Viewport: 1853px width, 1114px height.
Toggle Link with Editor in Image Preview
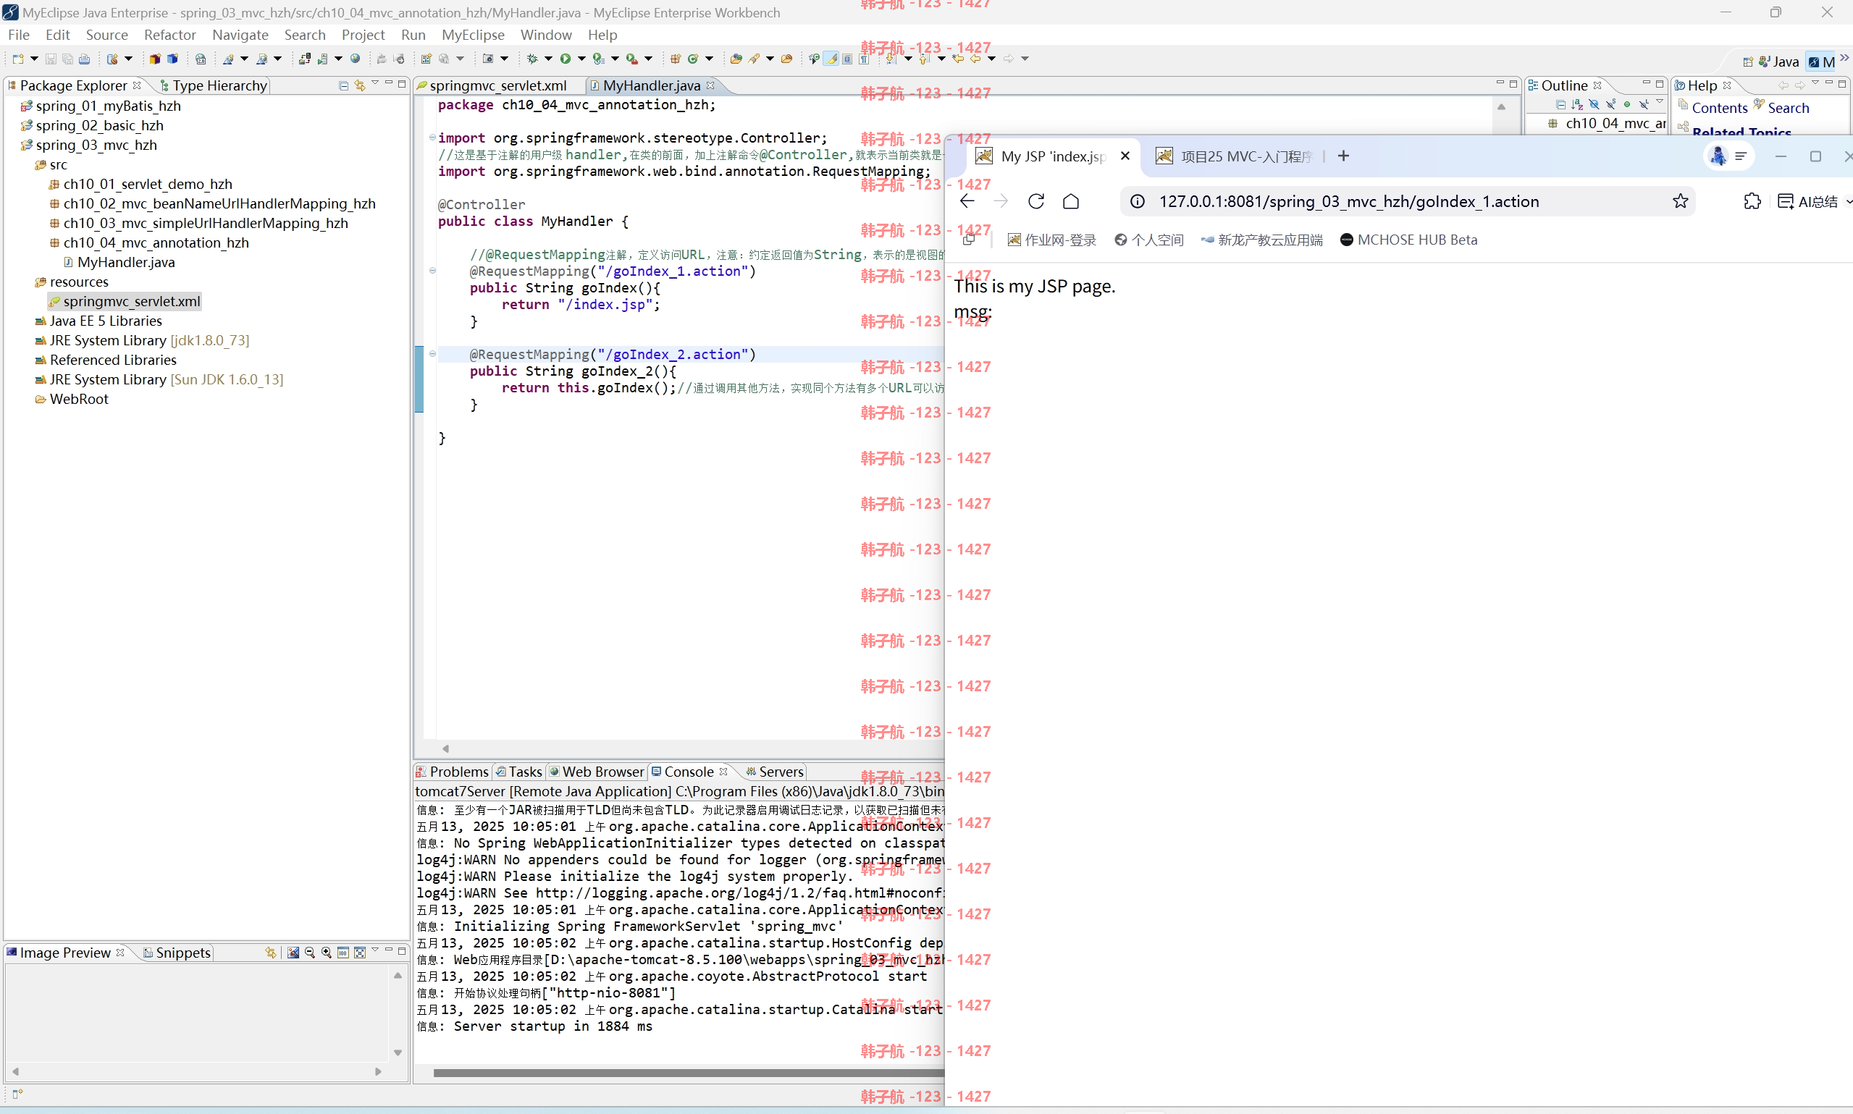pos(270,953)
